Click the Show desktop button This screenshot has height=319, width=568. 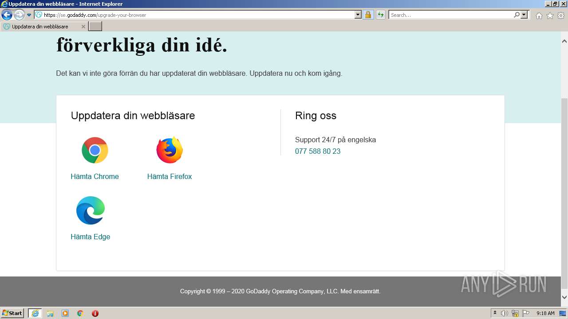tap(563, 313)
